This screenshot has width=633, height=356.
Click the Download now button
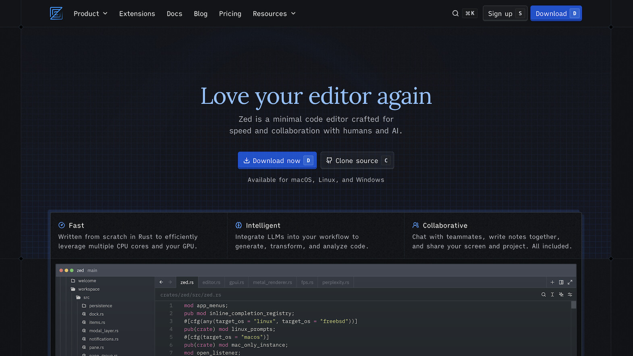pyautogui.click(x=277, y=160)
